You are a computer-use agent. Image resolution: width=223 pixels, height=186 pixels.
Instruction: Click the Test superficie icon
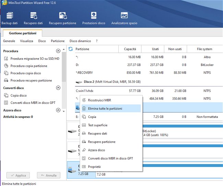pos(84,125)
